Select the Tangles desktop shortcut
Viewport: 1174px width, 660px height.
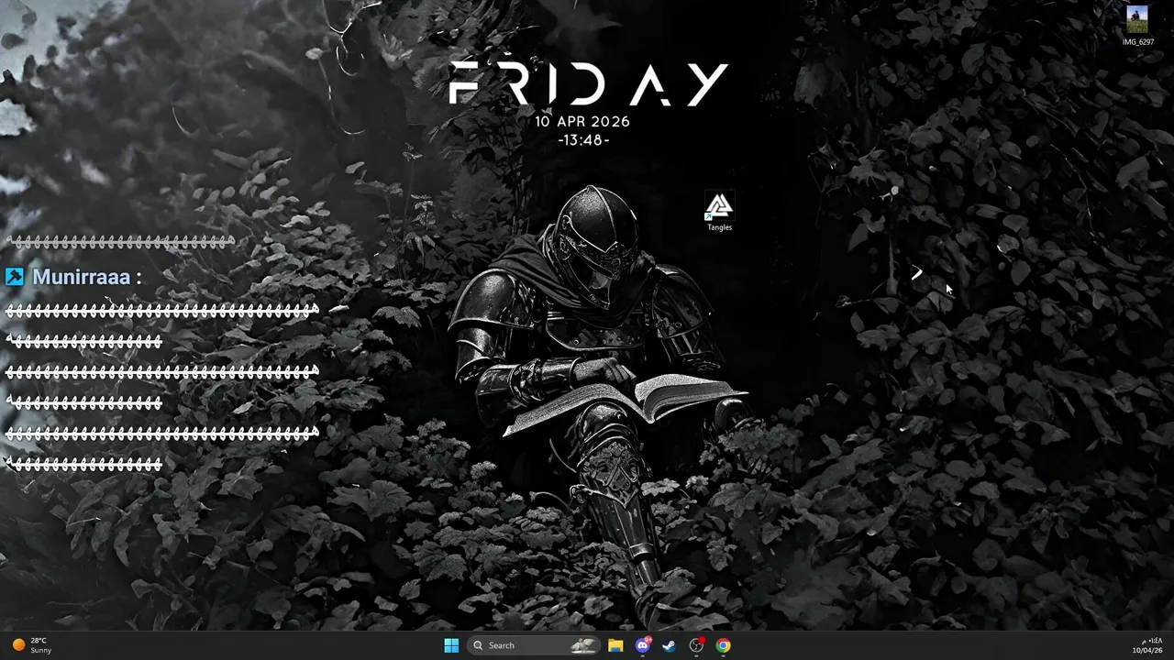(x=719, y=212)
